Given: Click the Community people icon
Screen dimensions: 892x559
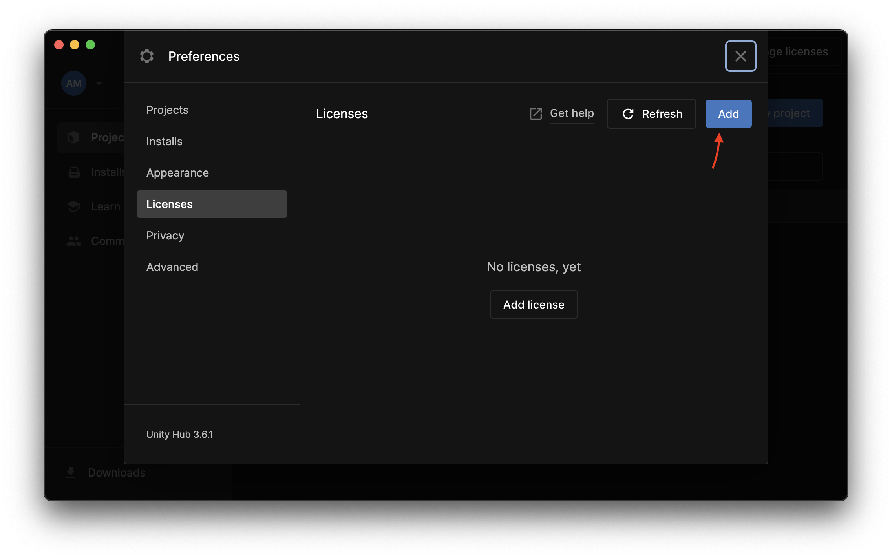Looking at the screenshot, I should point(74,241).
